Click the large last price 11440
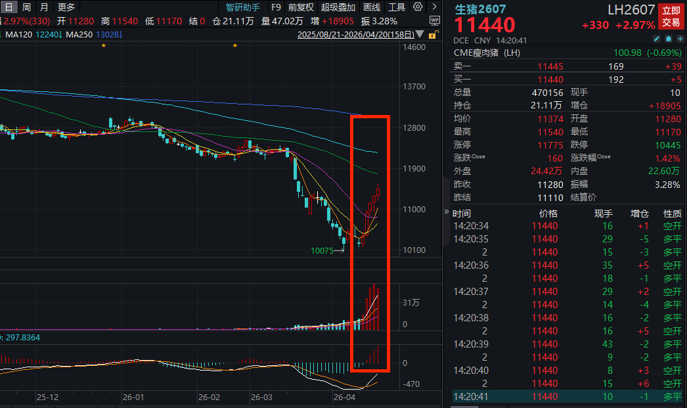The height and width of the screenshot is (408, 687). point(485,26)
